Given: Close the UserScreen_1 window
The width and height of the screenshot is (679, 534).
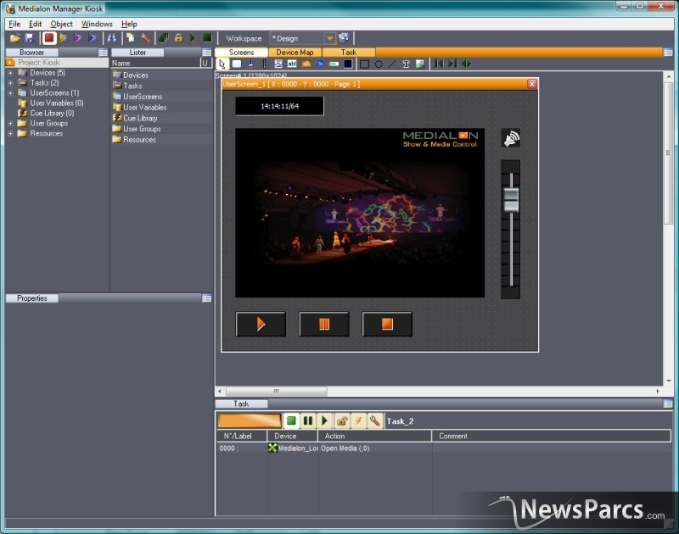Looking at the screenshot, I should coord(532,84).
